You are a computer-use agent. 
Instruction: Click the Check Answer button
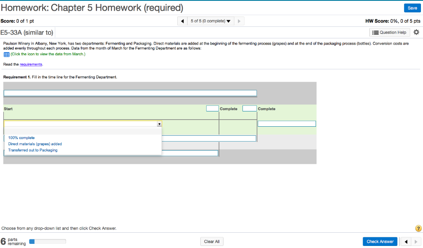click(380, 241)
